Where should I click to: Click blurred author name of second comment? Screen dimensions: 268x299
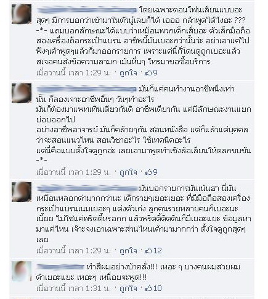point(86,89)
